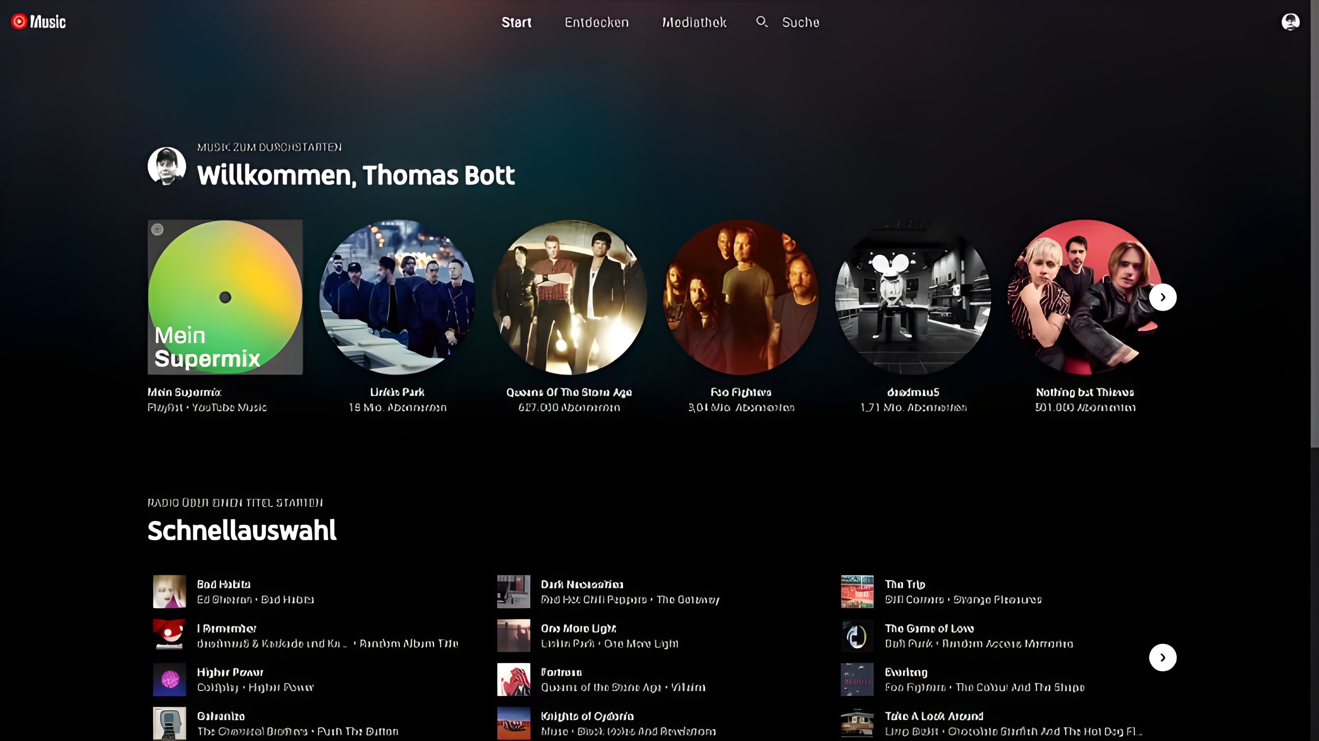The width and height of the screenshot is (1319, 741).
Task: Play Everlong cover thumbnail
Action: click(857, 680)
